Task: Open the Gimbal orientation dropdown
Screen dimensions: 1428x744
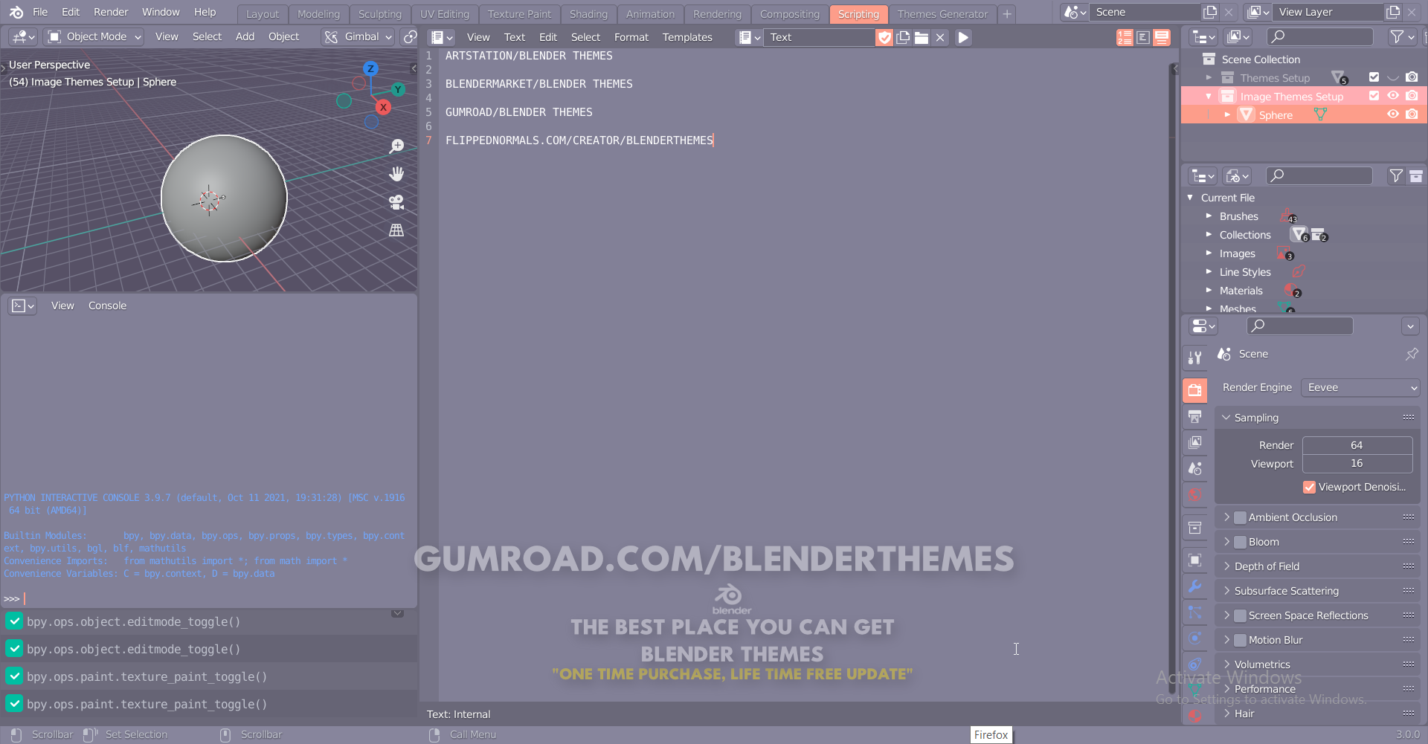Action: pyautogui.click(x=358, y=36)
